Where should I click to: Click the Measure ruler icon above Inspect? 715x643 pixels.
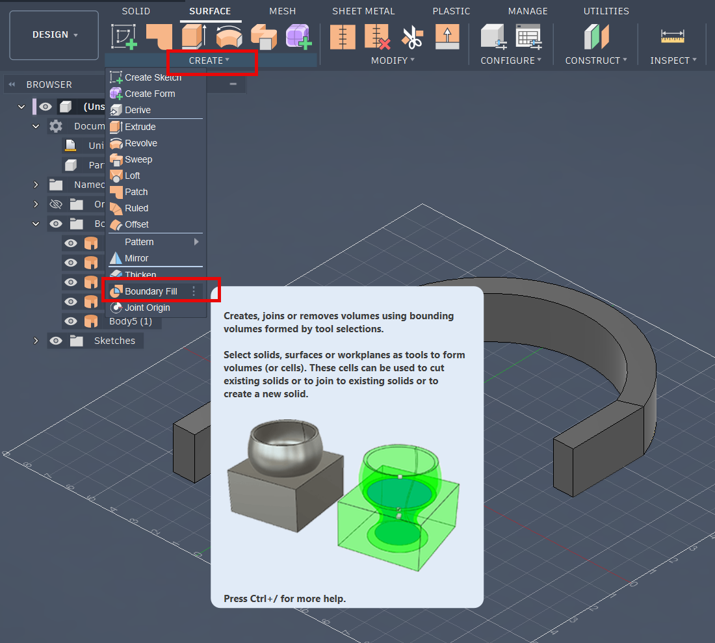673,36
